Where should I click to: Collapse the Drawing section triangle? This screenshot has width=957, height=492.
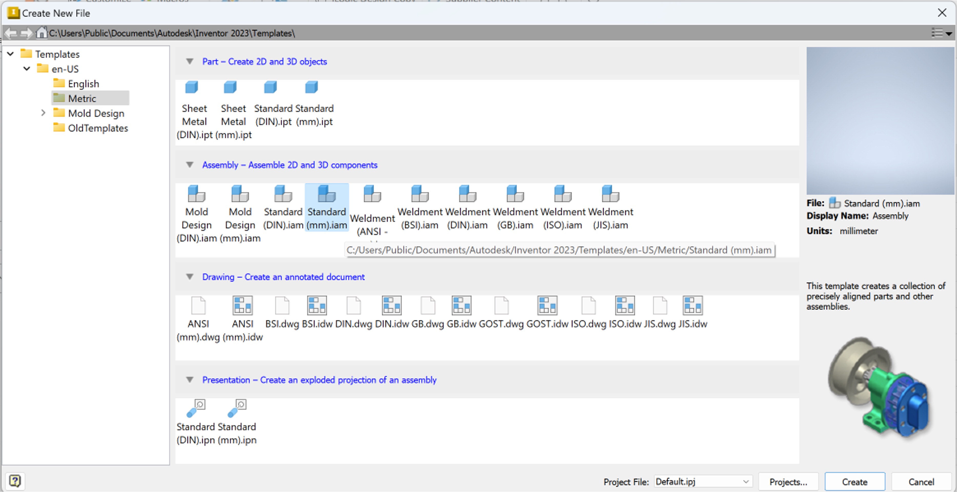pyautogui.click(x=190, y=277)
